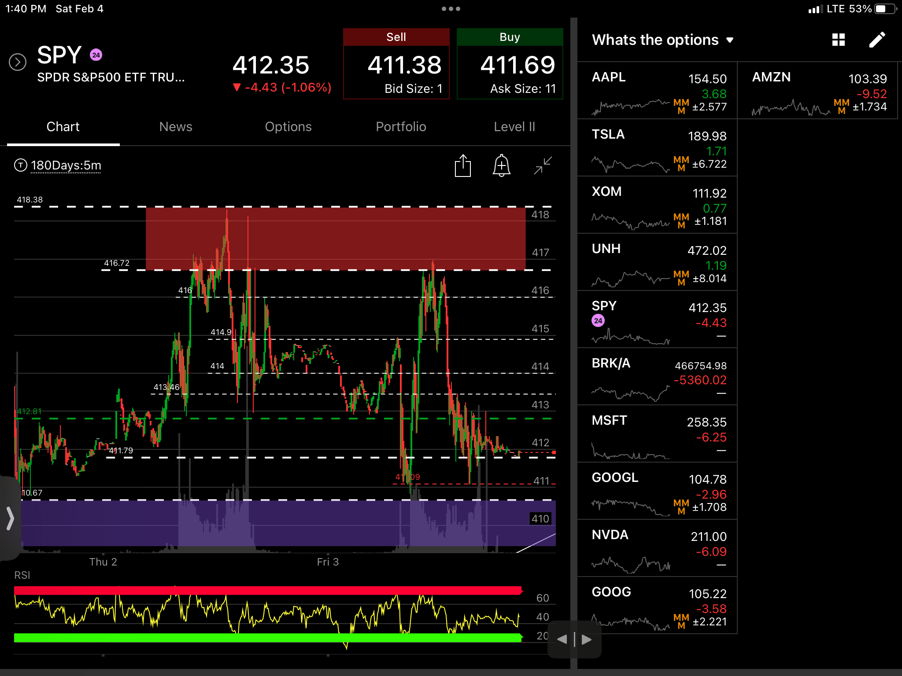Image resolution: width=902 pixels, height=676 pixels.
Task: Open the Level II tab
Action: [x=514, y=127]
